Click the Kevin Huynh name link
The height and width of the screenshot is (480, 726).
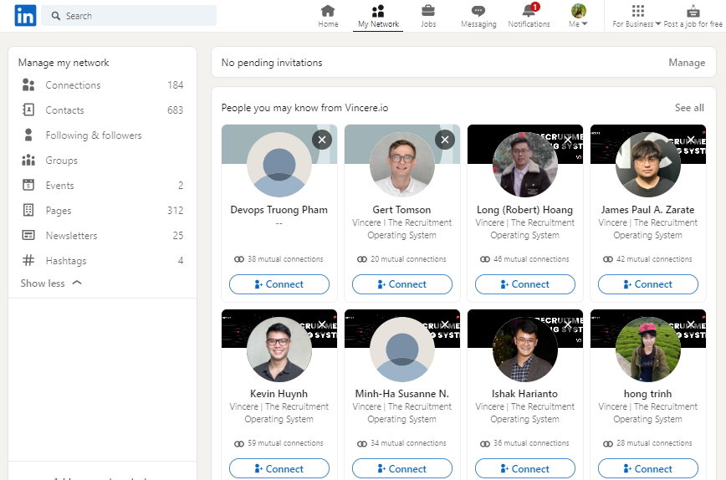click(x=279, y=394)
